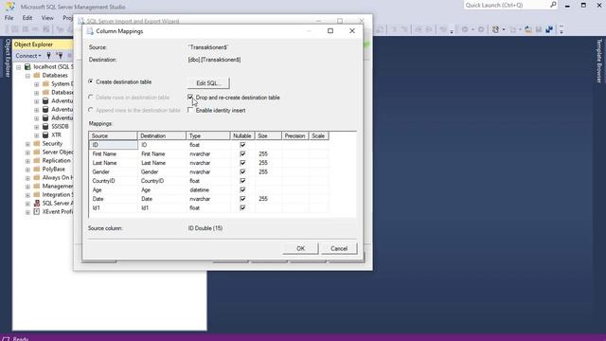The height and width of the screenshot is (341, 606).
Task: Expand the PolyBase node
Action: click(27, 170)
